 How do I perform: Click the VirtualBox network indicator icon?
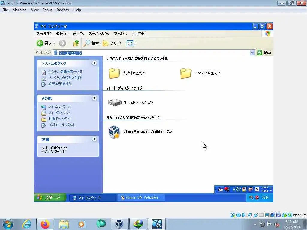tap(250, 215)
